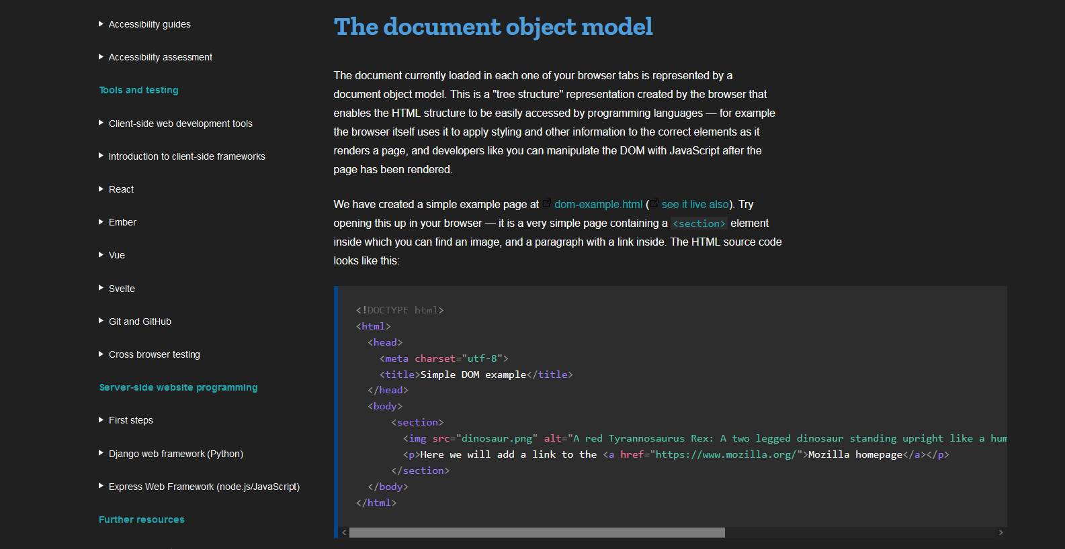Click the code block horizontal scrollbar thumb
The height and width of the screenshot is (549, 1065).
tap(537, 532)
